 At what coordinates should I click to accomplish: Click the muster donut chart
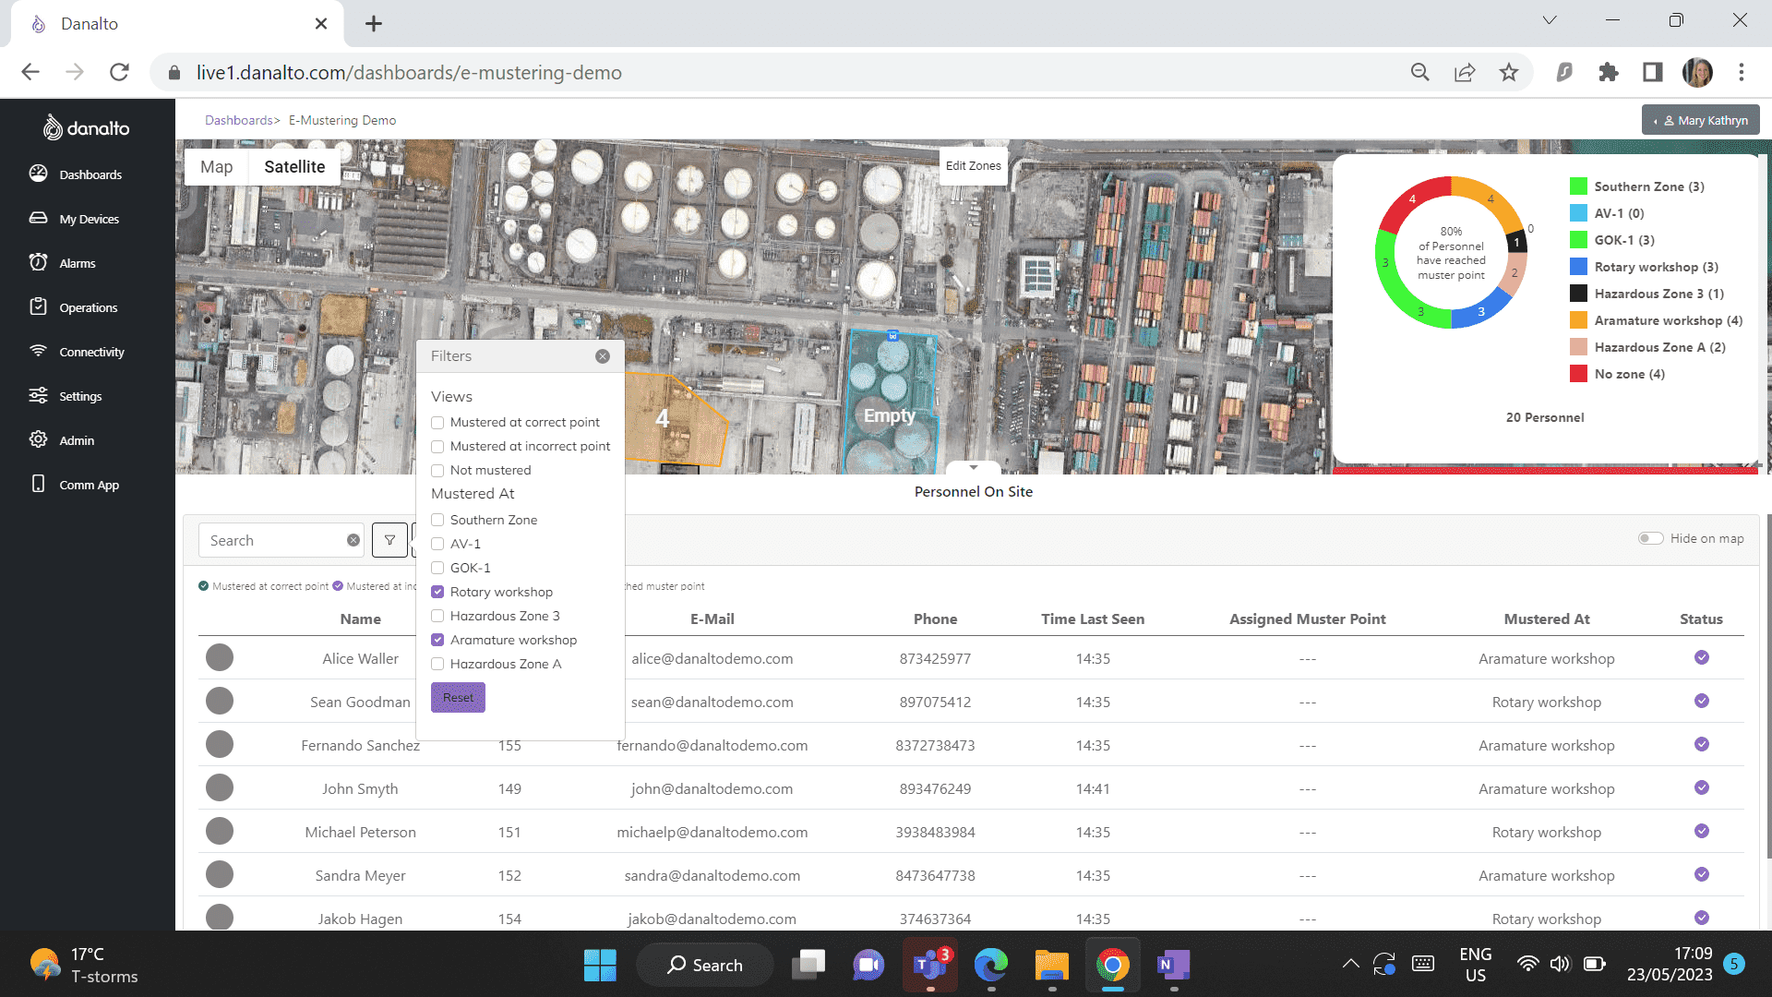(1451, 252)
